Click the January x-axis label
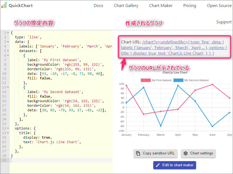 click(x=126, y=135)
